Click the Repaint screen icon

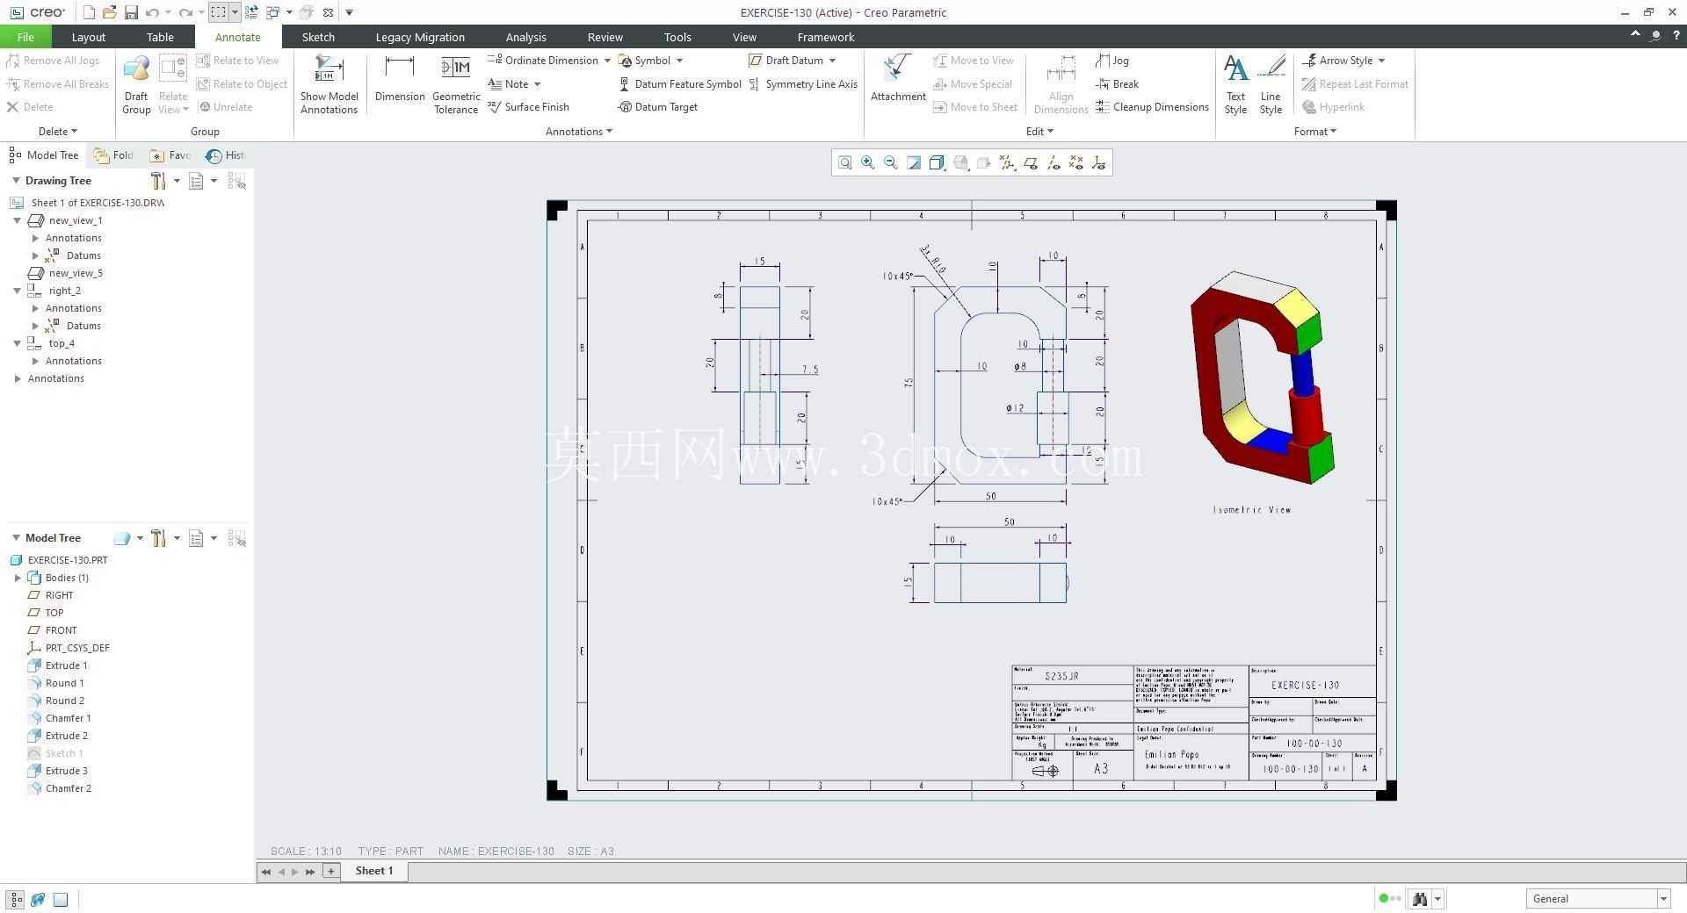(914, 162)
